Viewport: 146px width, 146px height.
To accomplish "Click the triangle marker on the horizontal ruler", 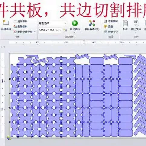I will point(84,42).
